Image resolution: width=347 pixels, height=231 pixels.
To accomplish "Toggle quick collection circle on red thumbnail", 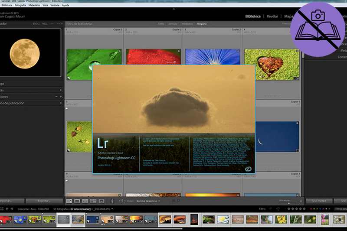I will pos(179,51).
